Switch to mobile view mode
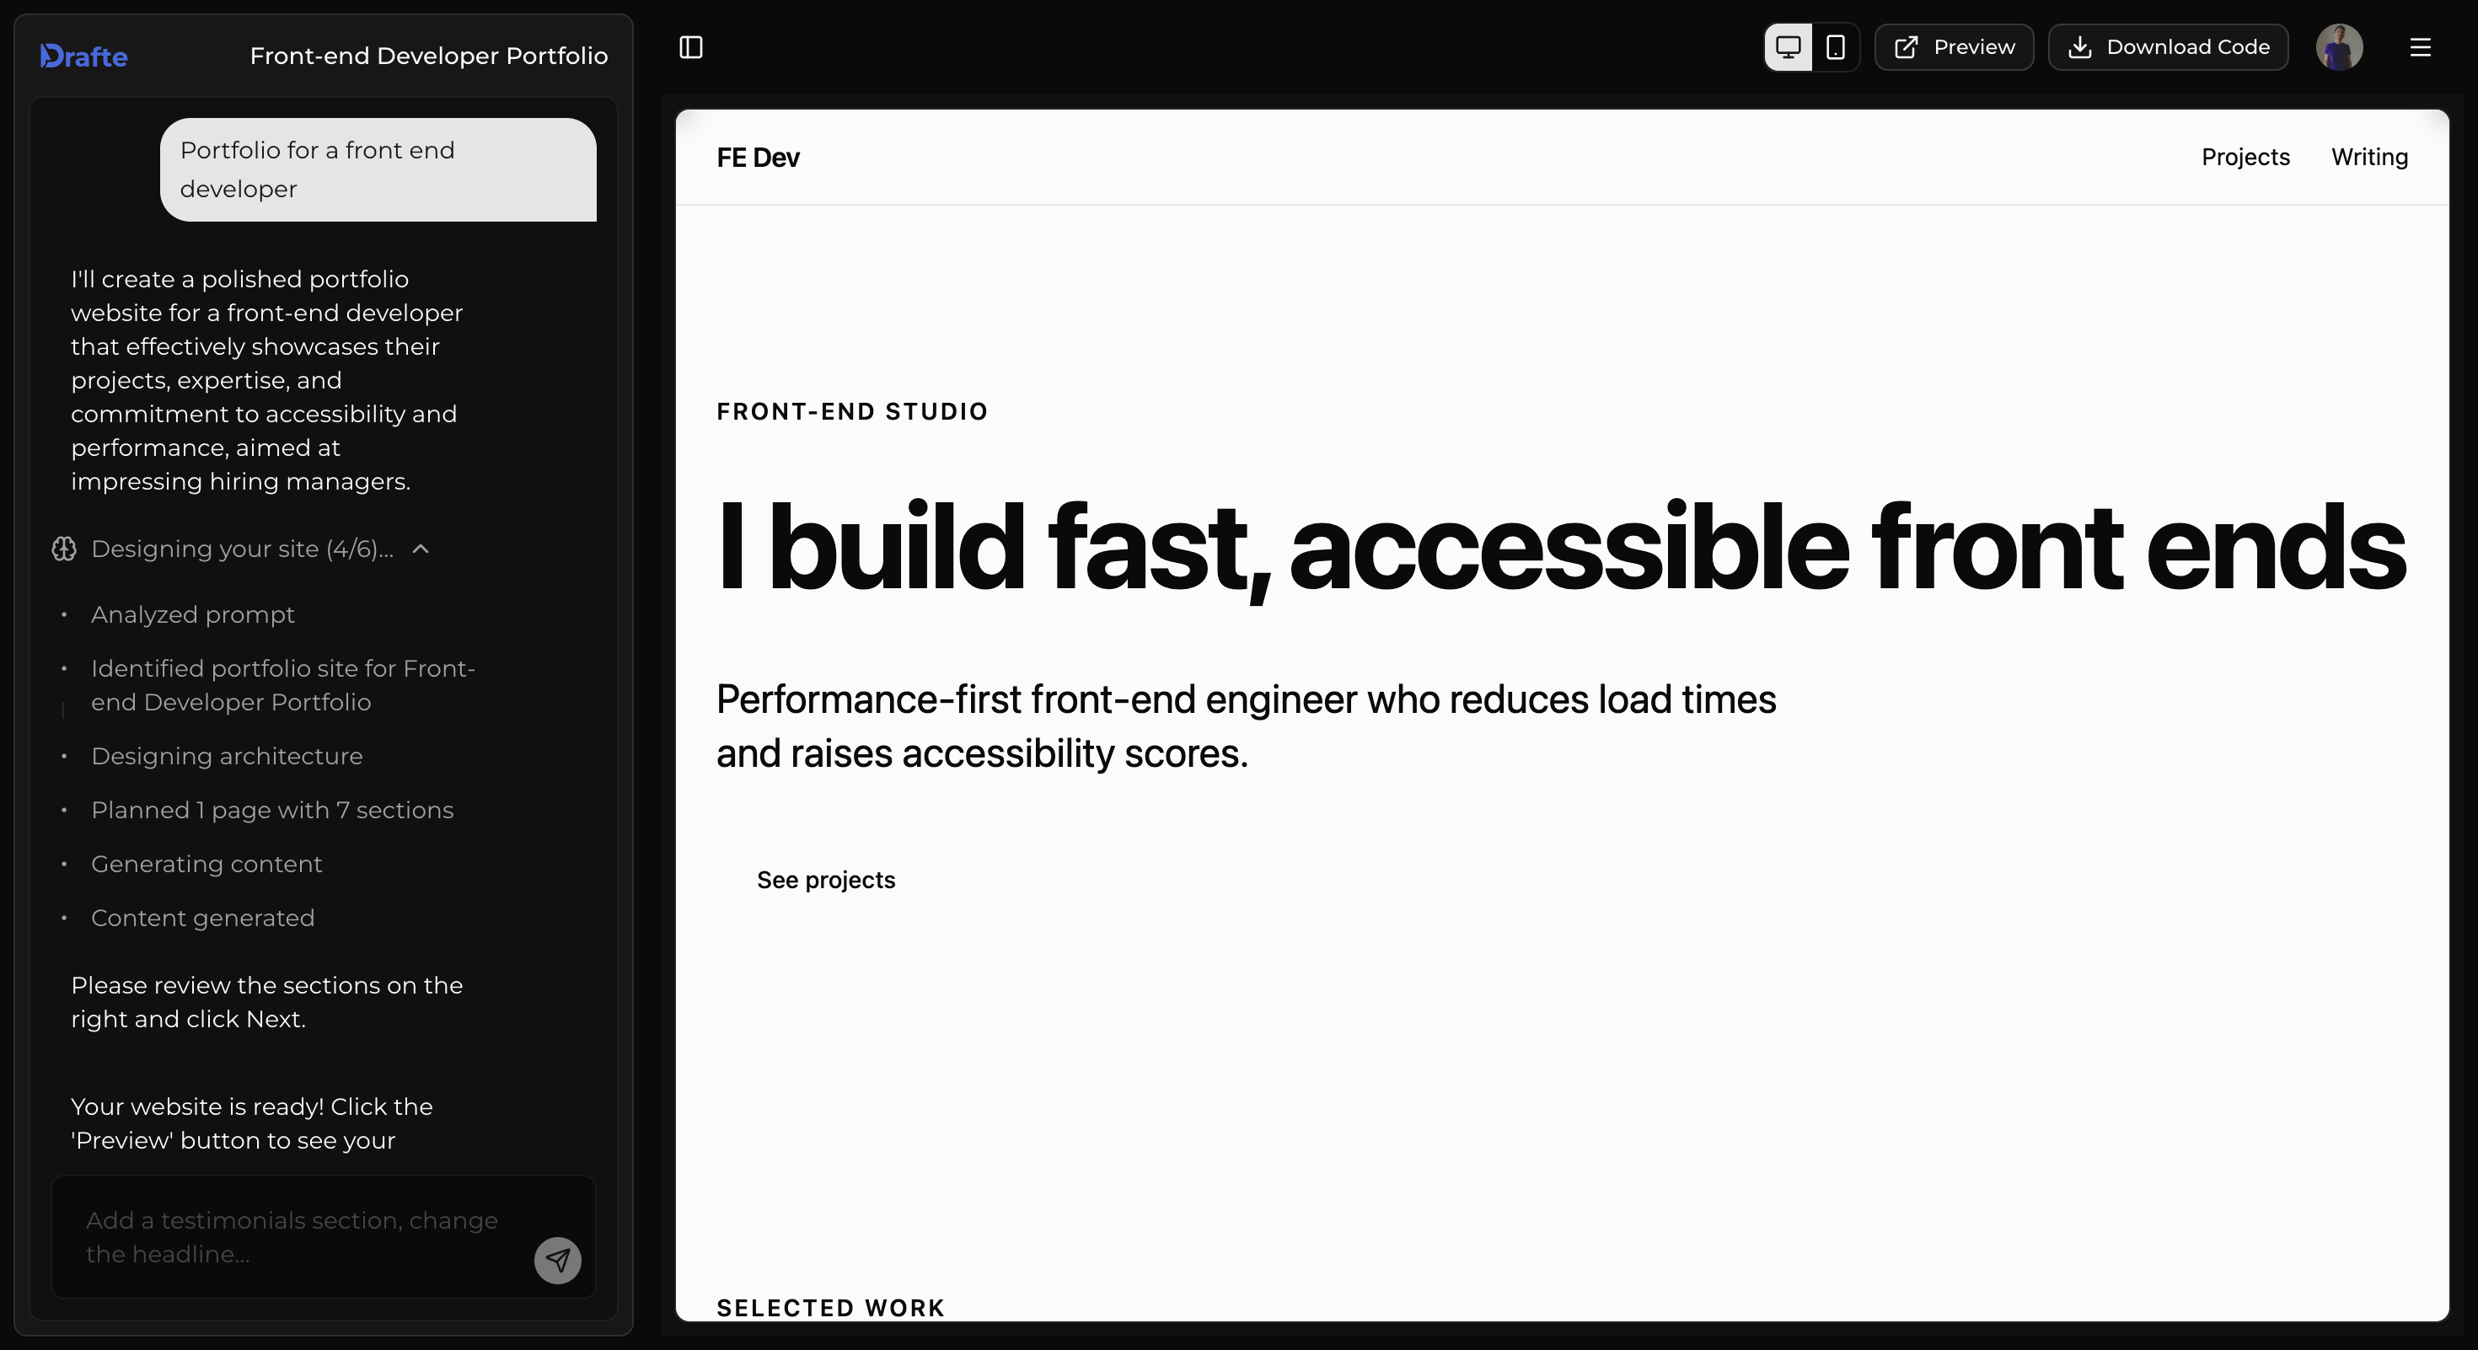This screenshot has height=1350, width=2478. click(1836, 47)
